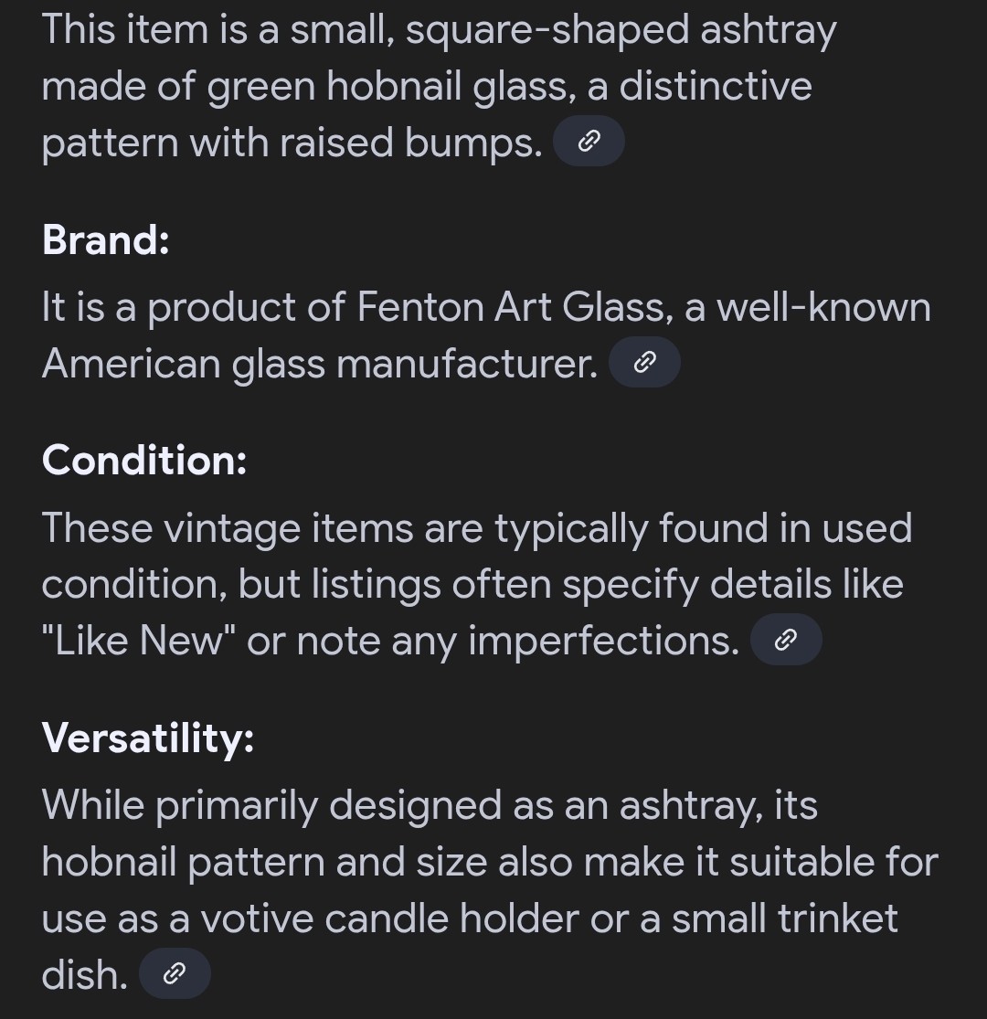Click the "Versatility:" heading
Viewport: 987px width, 1019px height.
(x=148, y=738)
